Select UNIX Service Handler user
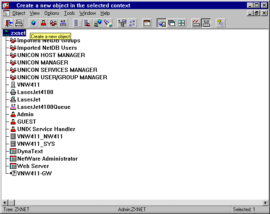 pos(46,129)
